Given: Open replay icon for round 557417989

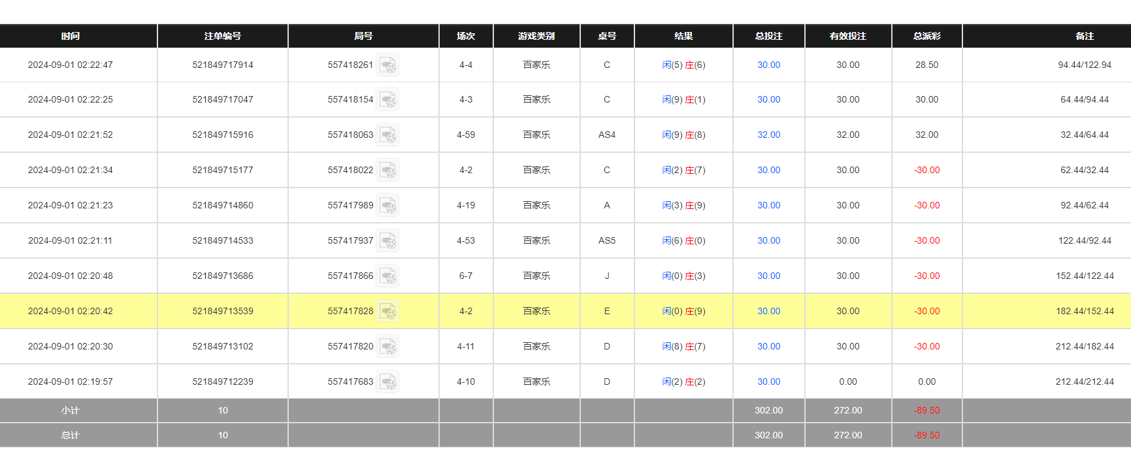Looking at the screenshot, I should tap(388, 206).
